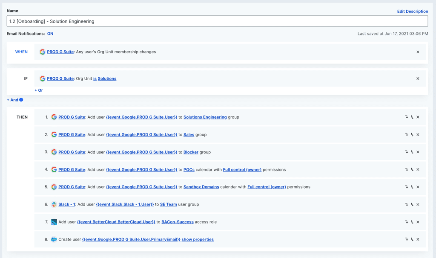Open PROD G Suite link in WHEN trigger
Viewport: 436px width, 258px height.
(60, 52)
